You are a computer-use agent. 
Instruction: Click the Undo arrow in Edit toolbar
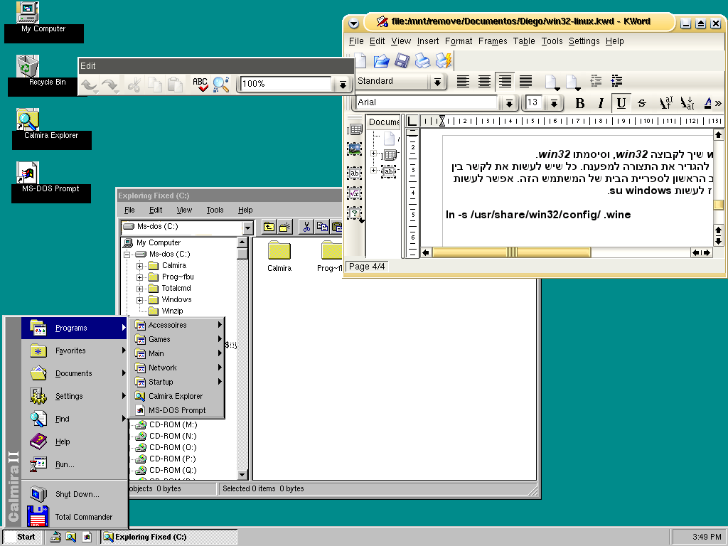point(89,85)
